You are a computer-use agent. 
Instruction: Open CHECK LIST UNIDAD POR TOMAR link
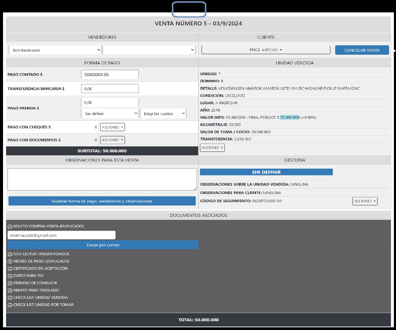tap(43, 305)
